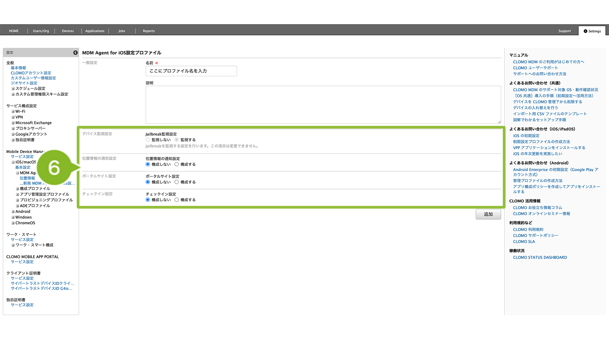609x342 pixels.
Task: Expand the 構成プロファイル plus icon
Action: [17, 189]
